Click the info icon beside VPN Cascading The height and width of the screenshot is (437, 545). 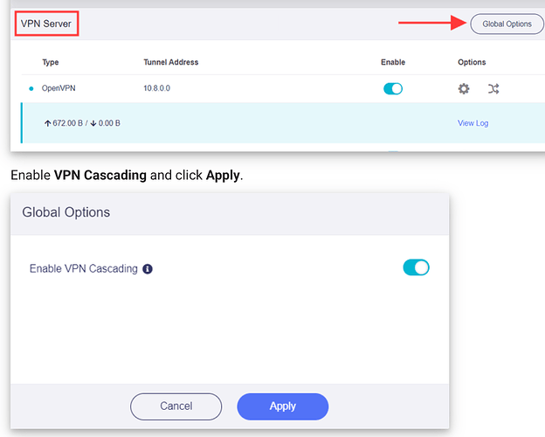148,269
